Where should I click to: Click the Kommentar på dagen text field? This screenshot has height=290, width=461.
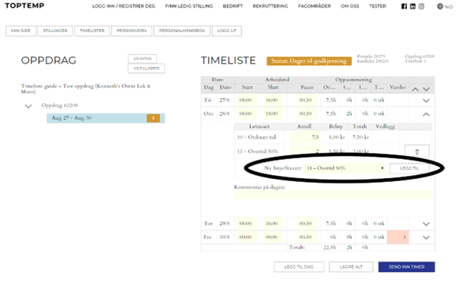point(333,195)
